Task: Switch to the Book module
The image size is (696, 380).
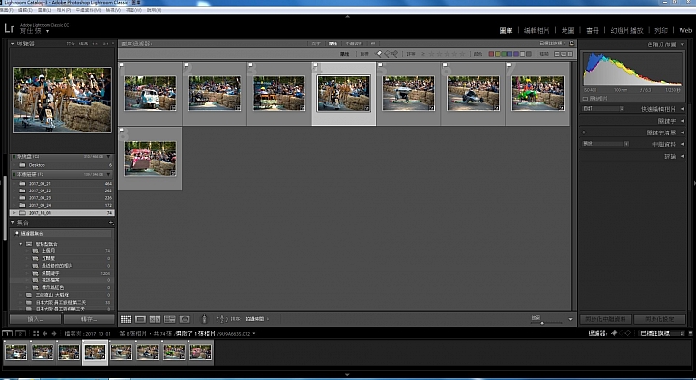Action: coord(593,30)
